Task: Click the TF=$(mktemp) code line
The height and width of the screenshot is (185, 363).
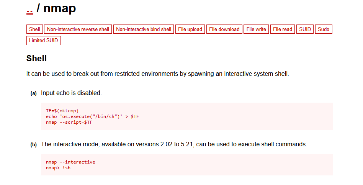Action: tap(62, 111)
